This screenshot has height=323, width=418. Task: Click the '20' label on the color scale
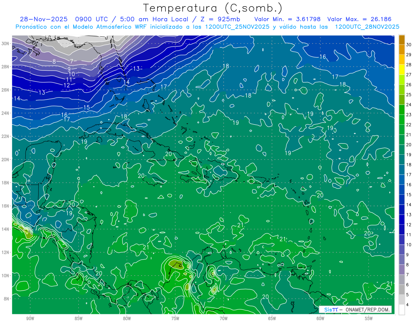click(409, 145)
